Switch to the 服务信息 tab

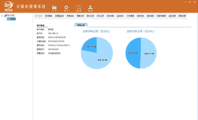tap(150, 16)
